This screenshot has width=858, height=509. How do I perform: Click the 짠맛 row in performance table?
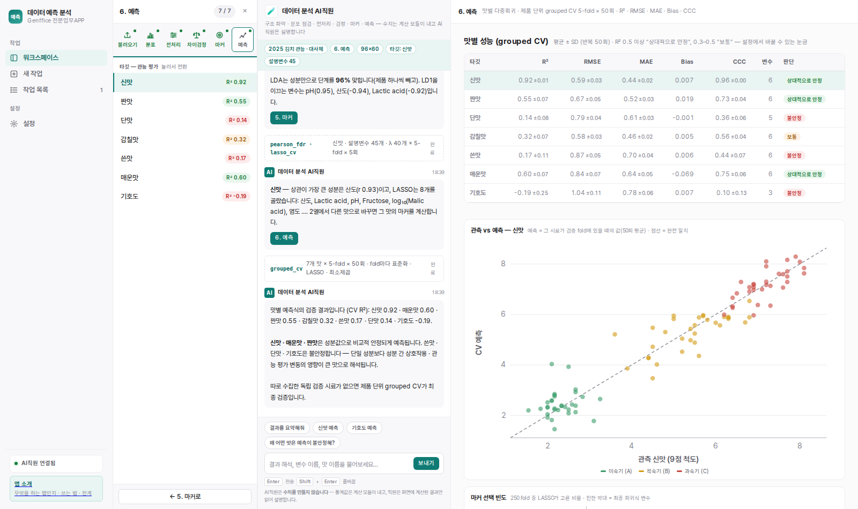(654, 99)
